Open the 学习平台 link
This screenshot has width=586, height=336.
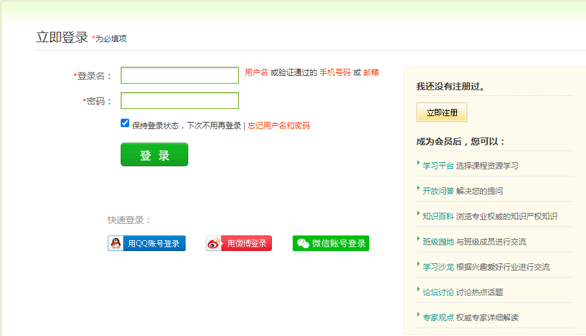pos(438,165)
